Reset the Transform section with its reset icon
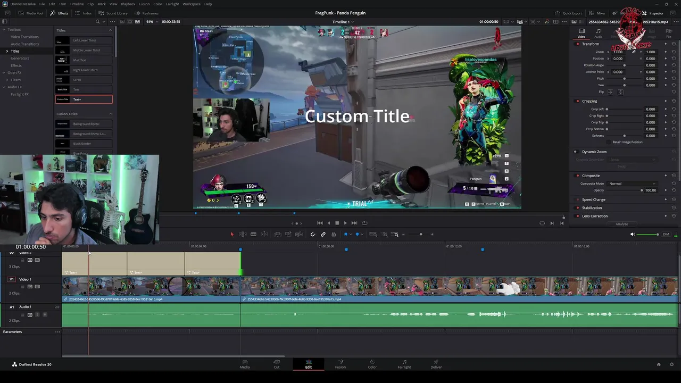 [674, 44]
